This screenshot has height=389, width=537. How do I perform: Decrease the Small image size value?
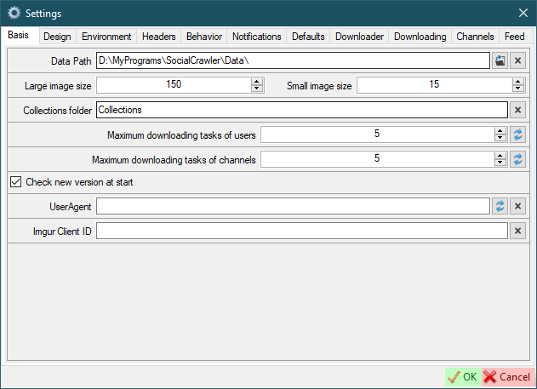[x=517, y=89]
